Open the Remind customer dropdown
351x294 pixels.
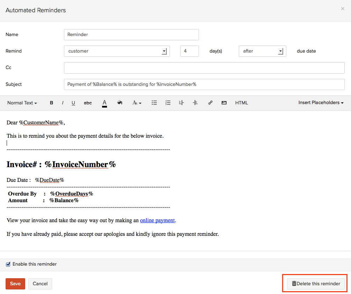point(117,51)
